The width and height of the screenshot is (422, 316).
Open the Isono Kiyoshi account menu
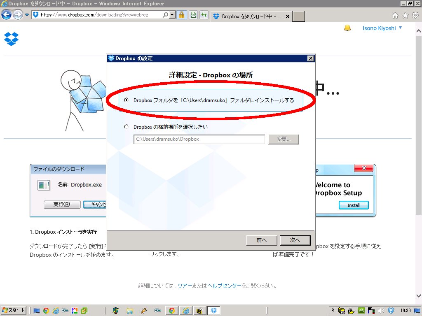(382, 28)
